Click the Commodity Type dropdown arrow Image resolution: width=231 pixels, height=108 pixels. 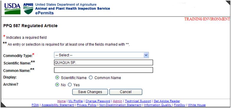coord(146,55)
